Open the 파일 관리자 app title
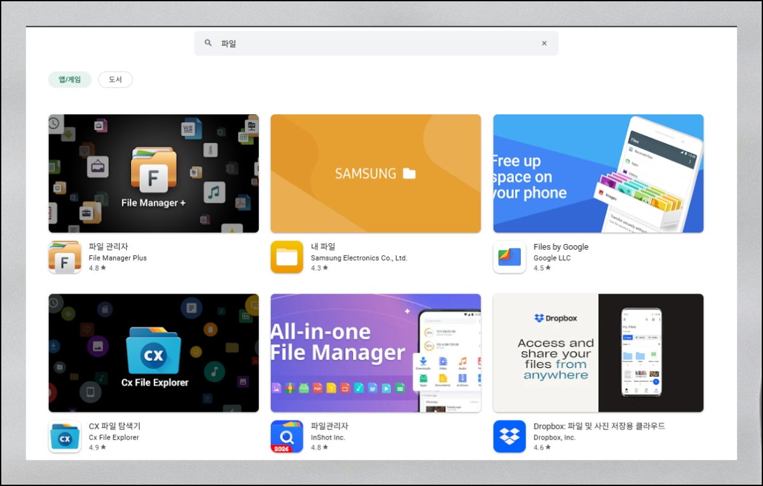 click(x=109, y=246)
